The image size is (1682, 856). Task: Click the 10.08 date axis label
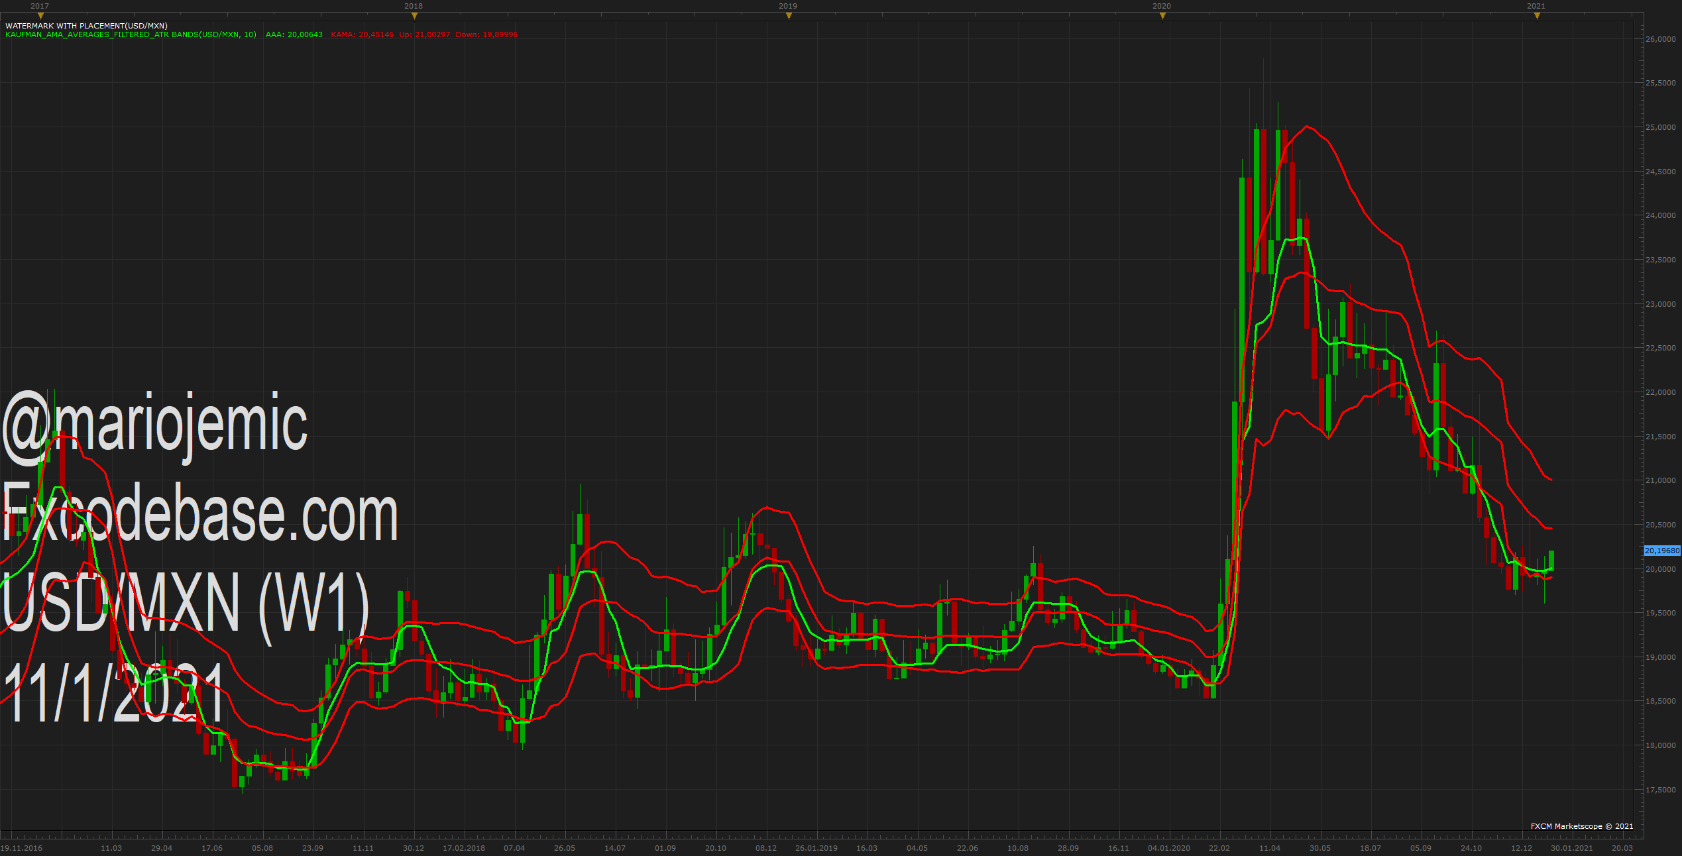(1018, 848)
